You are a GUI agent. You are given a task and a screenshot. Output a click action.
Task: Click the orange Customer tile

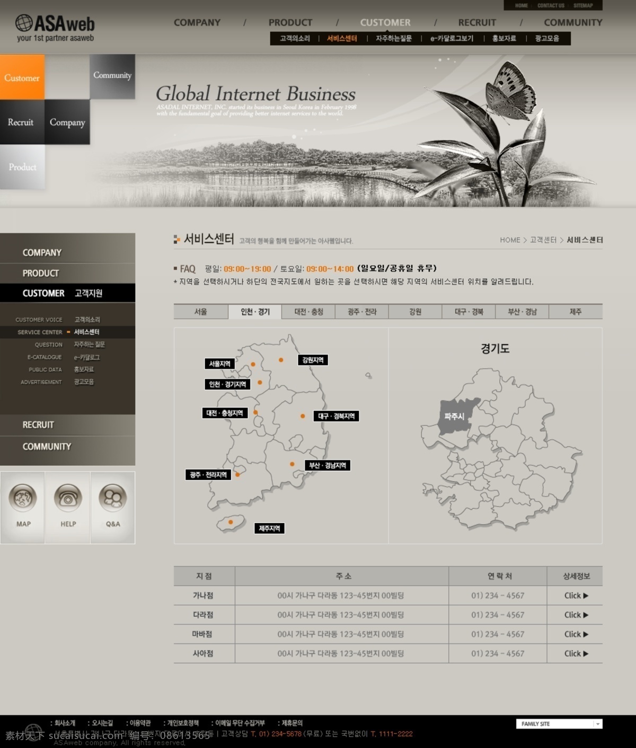(22, 77)
